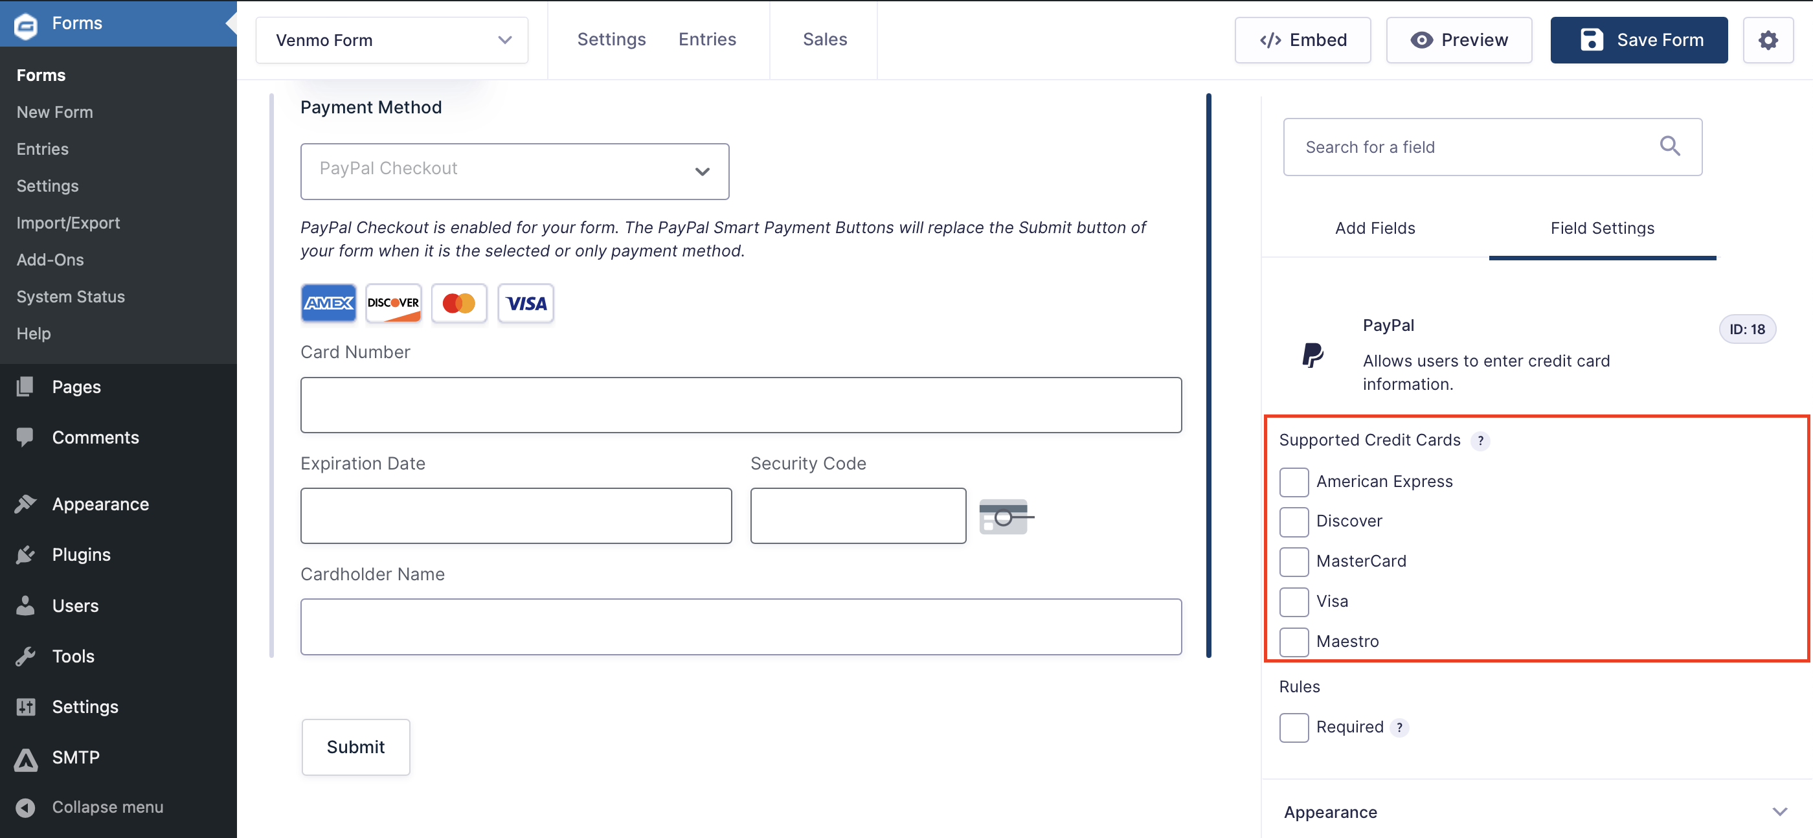Click the Preview eye icon
Screen dimensions: 1813x838
pyautogui.click(x=1421, y=41)
